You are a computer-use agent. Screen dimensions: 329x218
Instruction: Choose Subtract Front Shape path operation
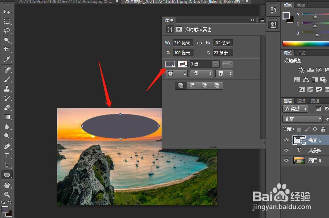tap(193, 86)
